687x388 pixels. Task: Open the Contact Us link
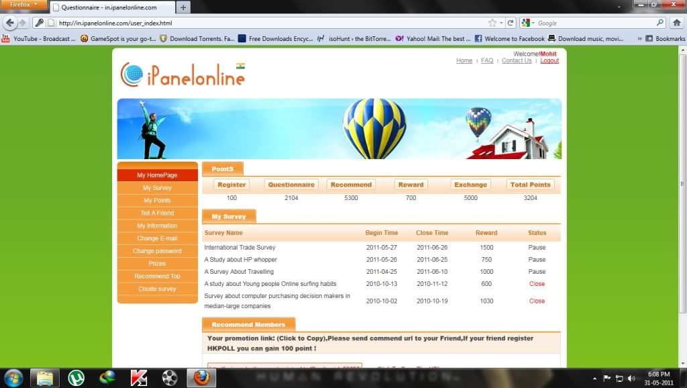pos(517,60)
